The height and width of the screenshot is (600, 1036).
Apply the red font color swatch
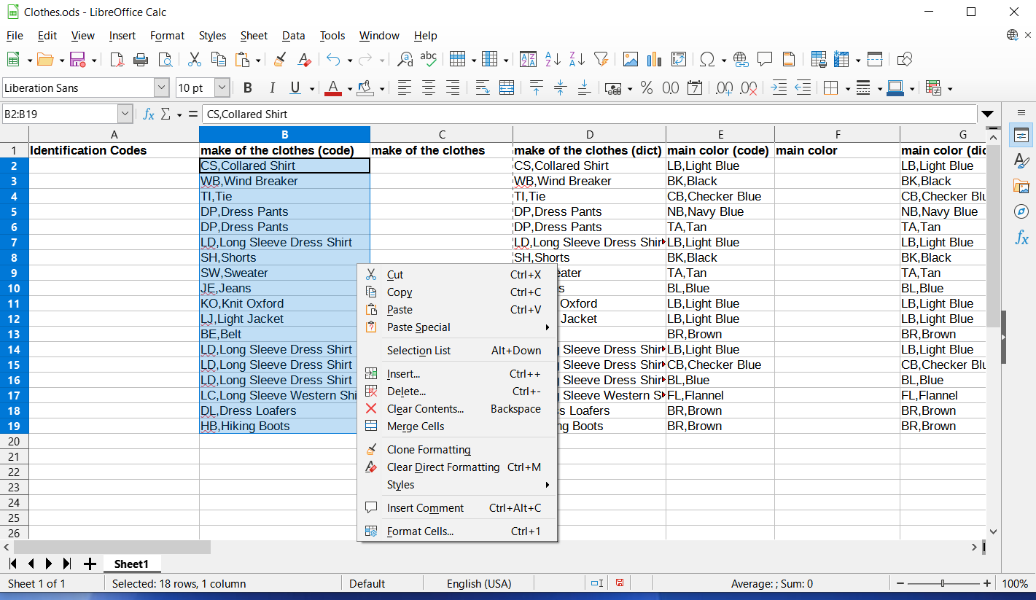pos(333,88)
